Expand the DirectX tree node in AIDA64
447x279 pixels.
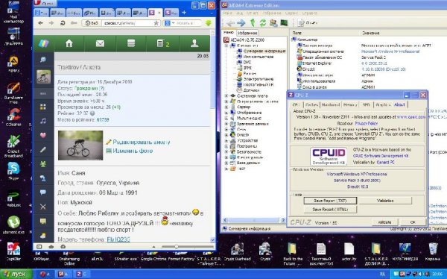coord(226,135)
